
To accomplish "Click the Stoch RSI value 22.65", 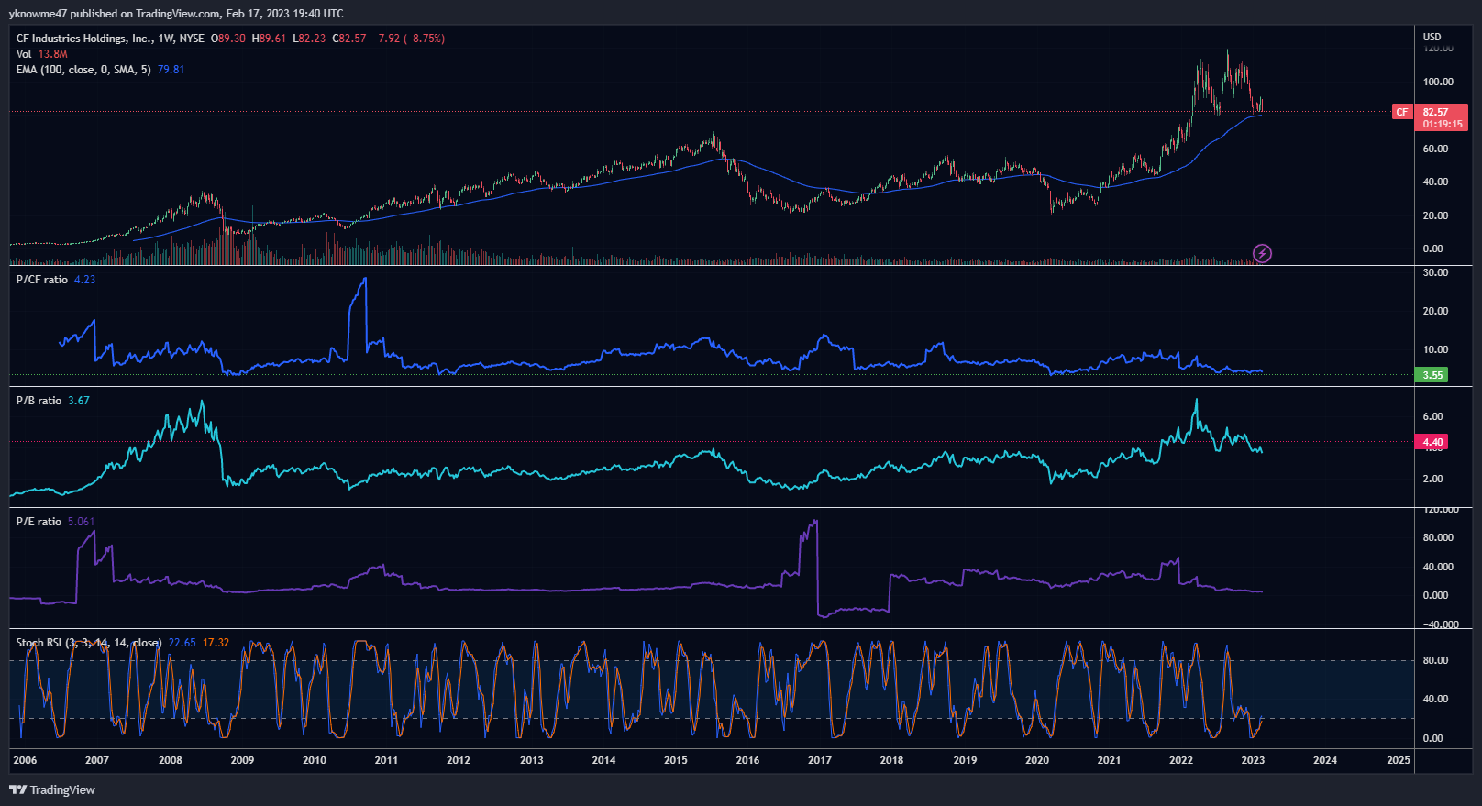I will (x=182, y=643).
